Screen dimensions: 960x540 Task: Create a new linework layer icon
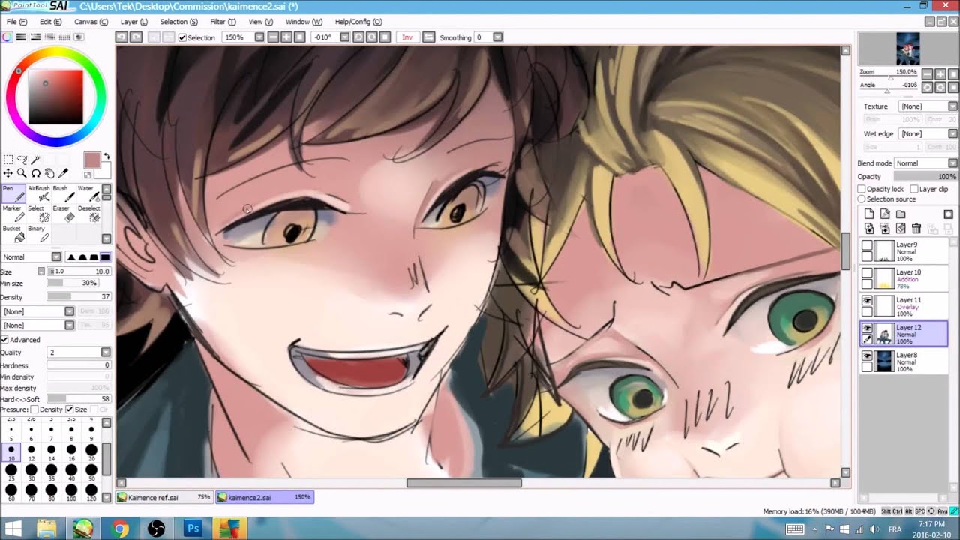(x=885, y=214)
